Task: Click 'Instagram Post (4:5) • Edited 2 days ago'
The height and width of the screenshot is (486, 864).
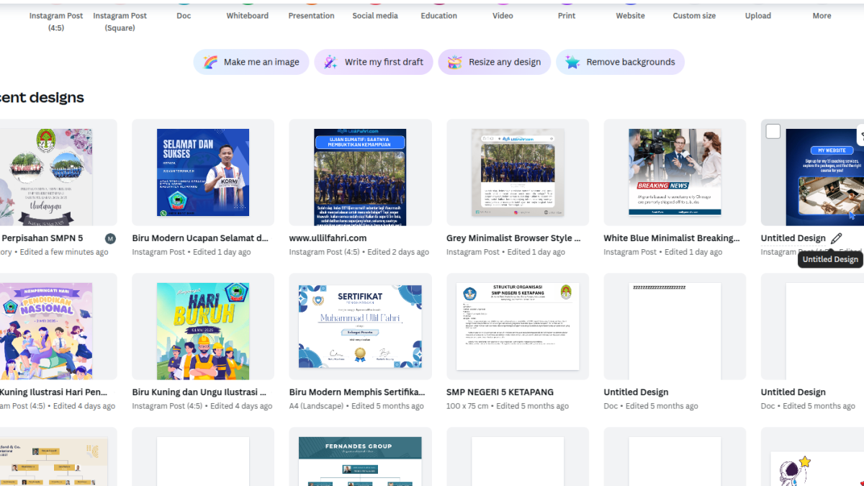Action: (359, 253)
